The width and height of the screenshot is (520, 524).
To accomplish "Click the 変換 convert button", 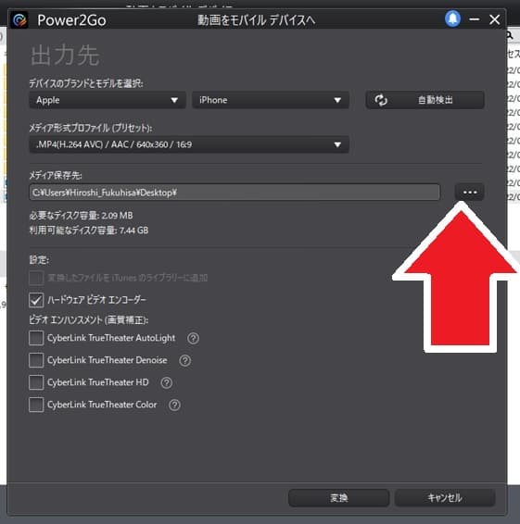I will tap(338, 498).
